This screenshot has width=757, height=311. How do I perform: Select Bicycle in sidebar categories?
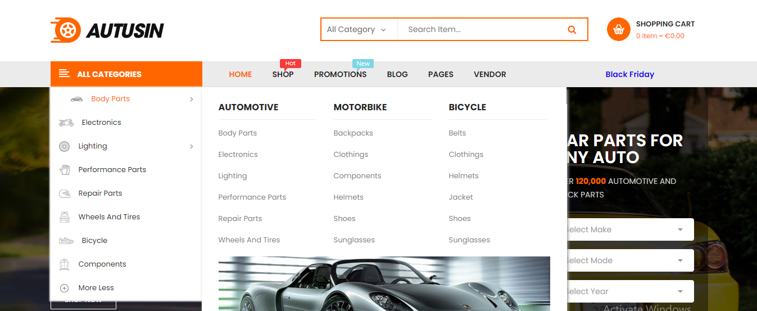click(x=94, y=241)
